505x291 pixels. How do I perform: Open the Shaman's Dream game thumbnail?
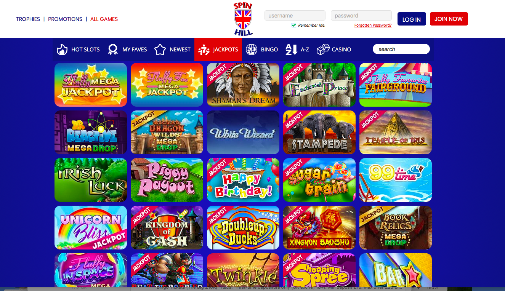pyautogui.click(x=243, y=85)
